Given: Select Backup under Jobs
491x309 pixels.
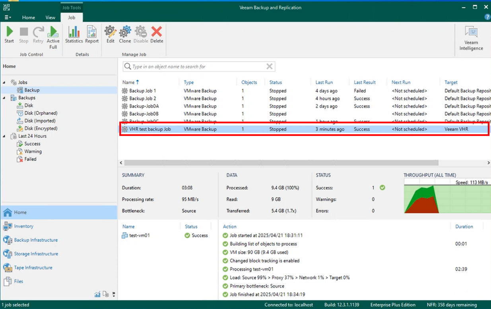Looking at the screenshot, I should click(32, 90).
